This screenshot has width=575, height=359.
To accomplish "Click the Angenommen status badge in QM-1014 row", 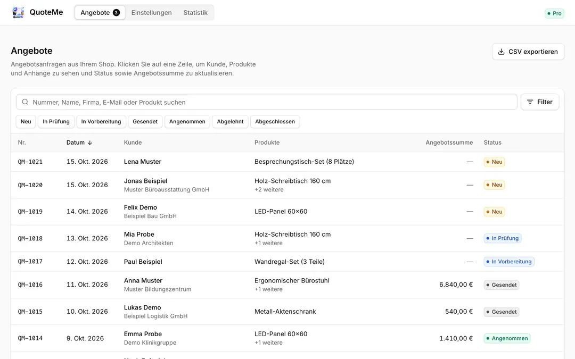I will pyautogui.click(x=507, y=338).
